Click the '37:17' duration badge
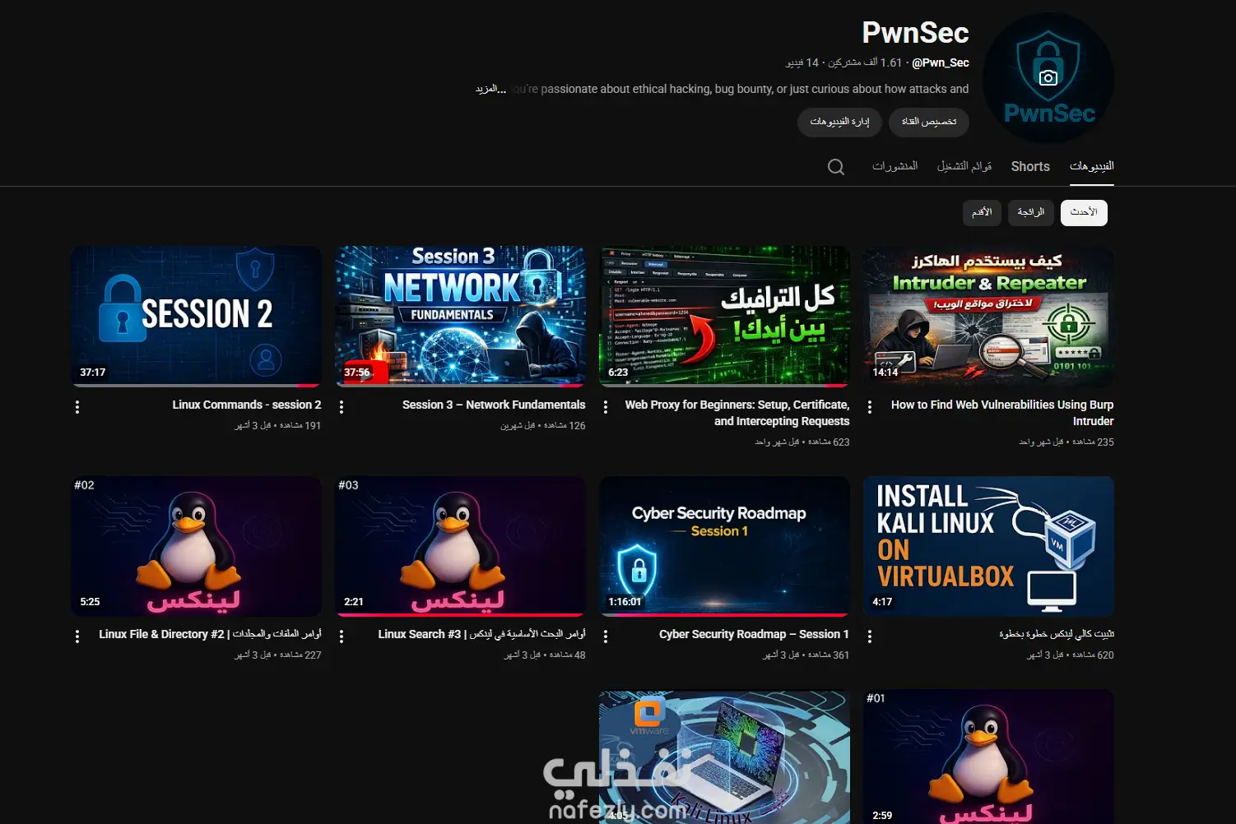Viewport: 1236px width, 824px height. coord(93,373)
